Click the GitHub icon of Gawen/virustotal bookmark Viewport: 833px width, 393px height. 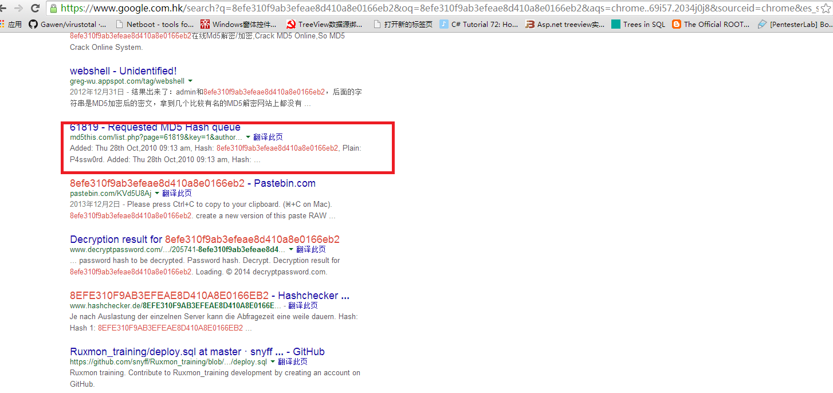pyautogui.click(x=33, y=24)
